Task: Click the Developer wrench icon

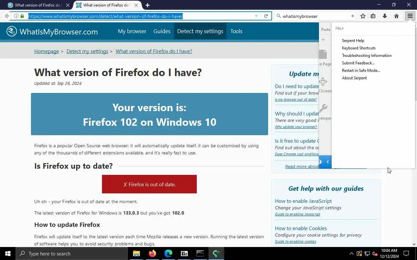Action: click(x=323, y=108)
